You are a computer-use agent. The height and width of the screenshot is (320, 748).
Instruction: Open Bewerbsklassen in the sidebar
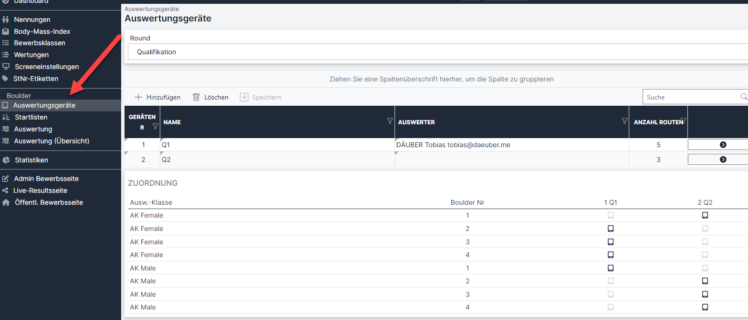[40, 43]
